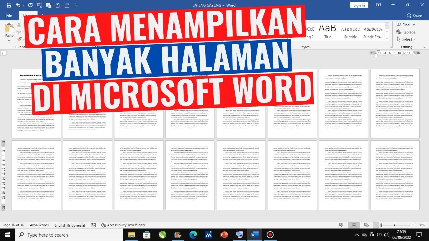Zoom in with the plus button

tap(412, 225)
